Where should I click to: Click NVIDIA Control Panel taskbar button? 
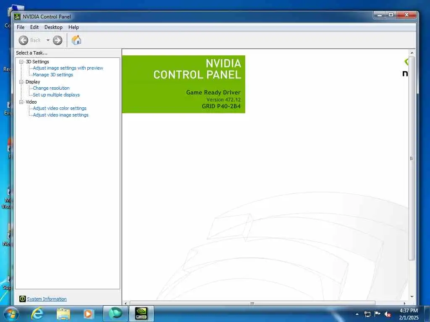coord(142,314)
